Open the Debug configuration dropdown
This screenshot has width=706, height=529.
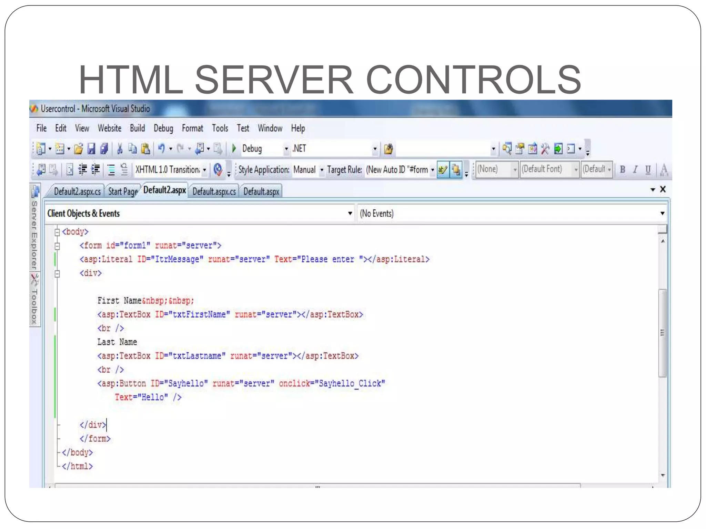[286, 149]
